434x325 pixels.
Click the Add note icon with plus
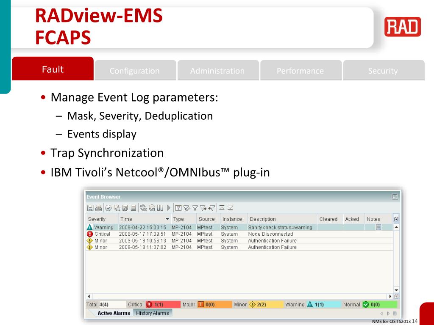click(x=125, y=208)
